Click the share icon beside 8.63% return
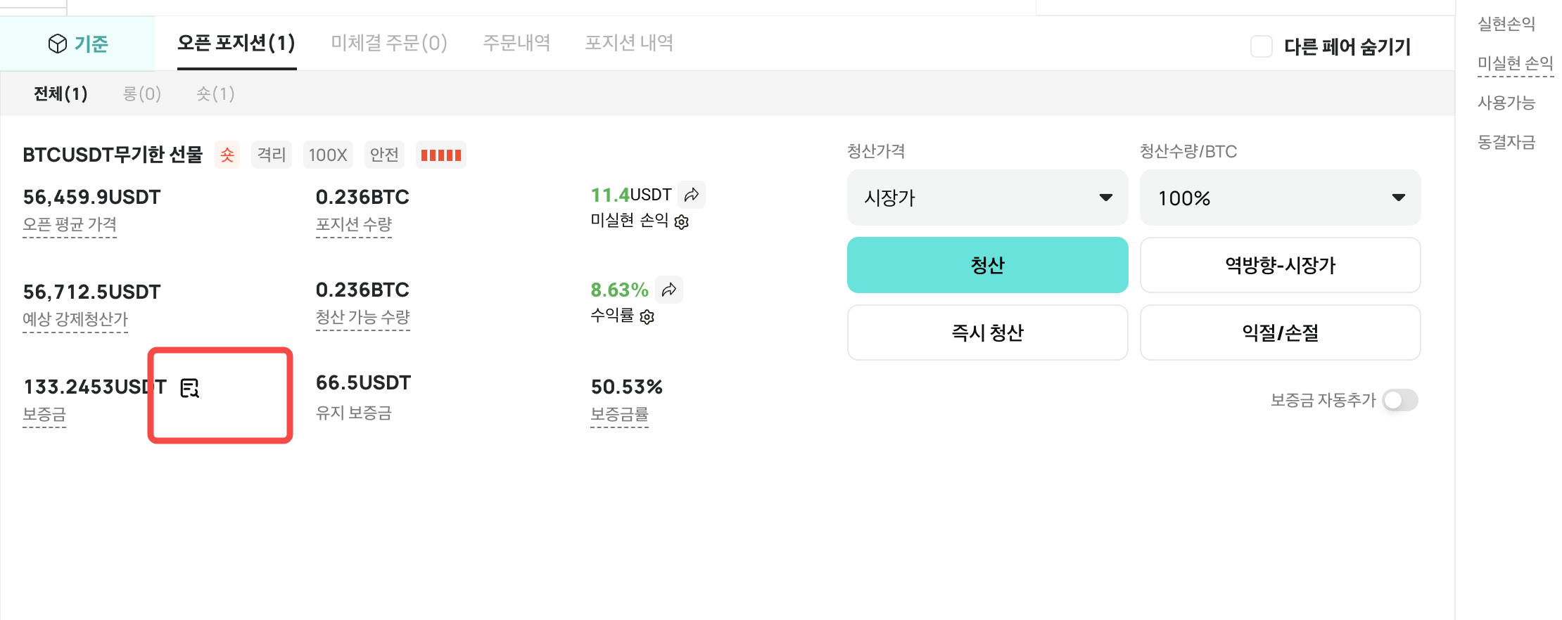 pos(669,290)
